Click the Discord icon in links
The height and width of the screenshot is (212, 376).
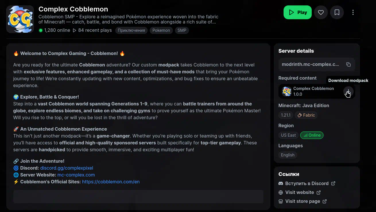[x=281, y=183]
